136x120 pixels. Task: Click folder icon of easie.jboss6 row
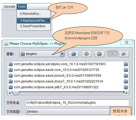[11, 76]
